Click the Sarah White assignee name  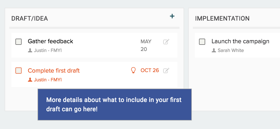pyautogui.click(x=231, y=50)
